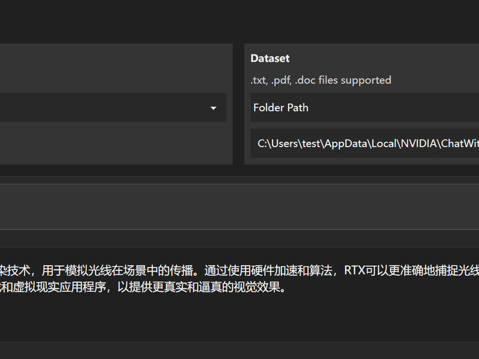Focus the empty gray chat message panel
Image resolution: width=479 pixels, height=359 pixels.
(239, 206)
